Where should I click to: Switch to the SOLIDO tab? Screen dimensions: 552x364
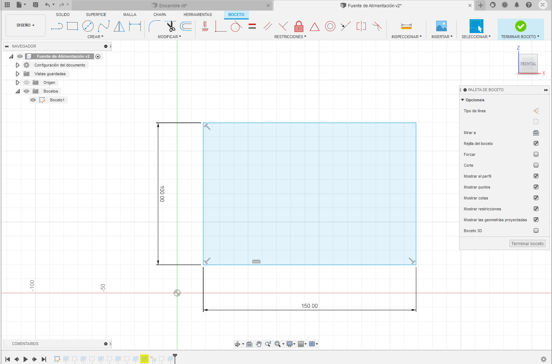coord(63,15)
